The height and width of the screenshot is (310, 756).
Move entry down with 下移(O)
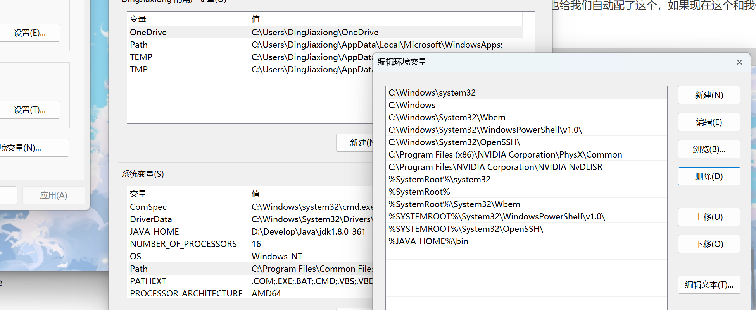(709, 244)
